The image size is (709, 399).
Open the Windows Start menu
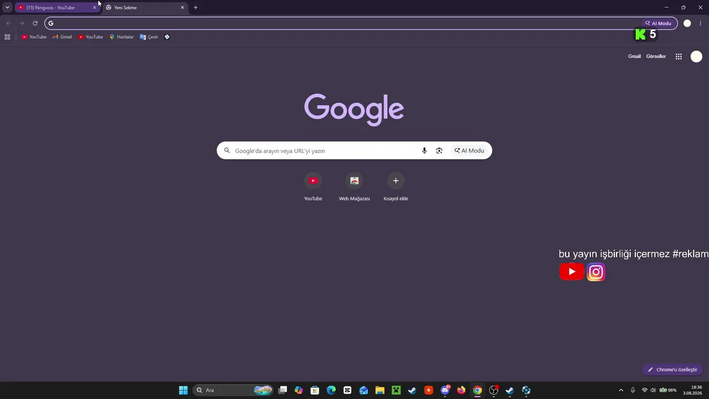click(183, 390)
